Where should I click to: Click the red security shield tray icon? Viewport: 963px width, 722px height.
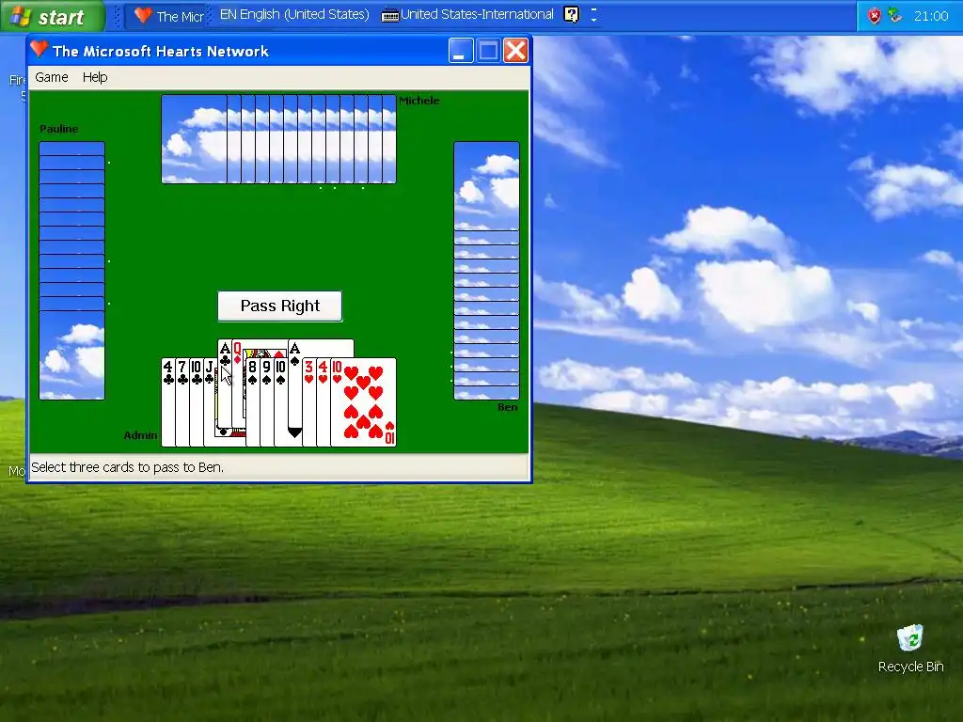click(x=875, y=16)
